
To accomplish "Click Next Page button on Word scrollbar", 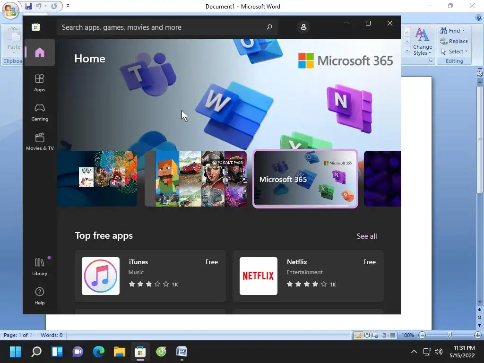I will coord(479,325).
